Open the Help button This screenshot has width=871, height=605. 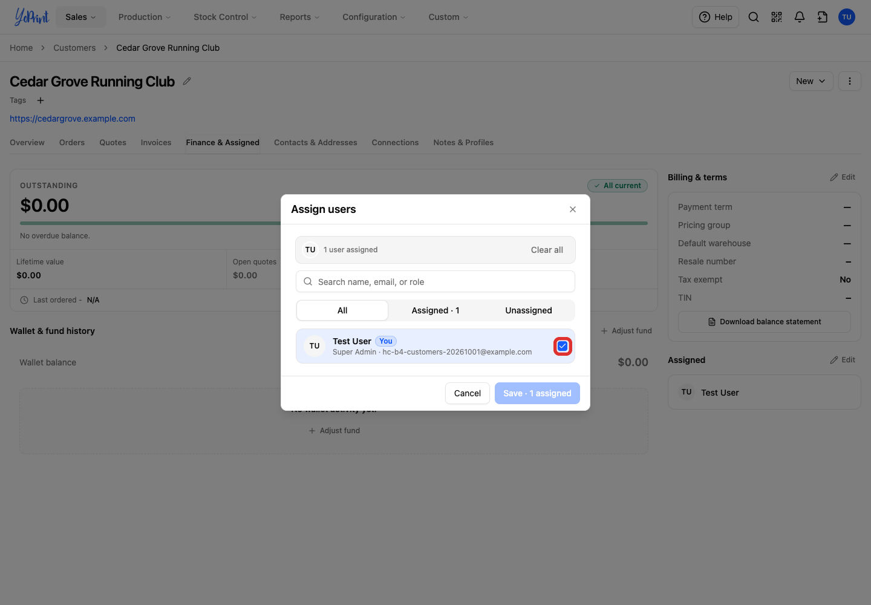click(x=716, y=17)
